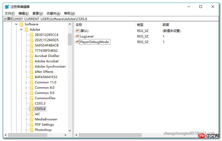The width and height of the screenshot is (222, 141).
Task: Expand the Adobe Synchronizer key
Action: pos(26,67)
